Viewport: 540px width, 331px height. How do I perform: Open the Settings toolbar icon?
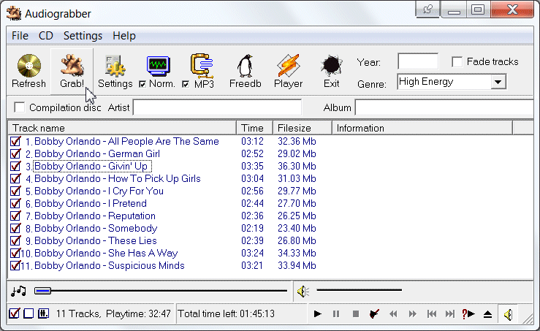pos(115,66)
